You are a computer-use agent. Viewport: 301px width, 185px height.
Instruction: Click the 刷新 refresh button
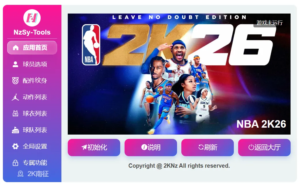[x=208, y=147]
